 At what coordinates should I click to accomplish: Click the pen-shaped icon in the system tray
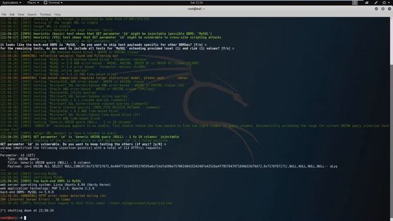[x=376, y=2]
